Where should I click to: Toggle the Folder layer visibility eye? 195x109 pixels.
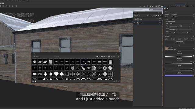(134, 19)
